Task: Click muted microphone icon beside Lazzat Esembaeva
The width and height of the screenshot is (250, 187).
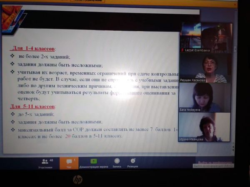Action: pyautogui.click(x=182, y=49)
